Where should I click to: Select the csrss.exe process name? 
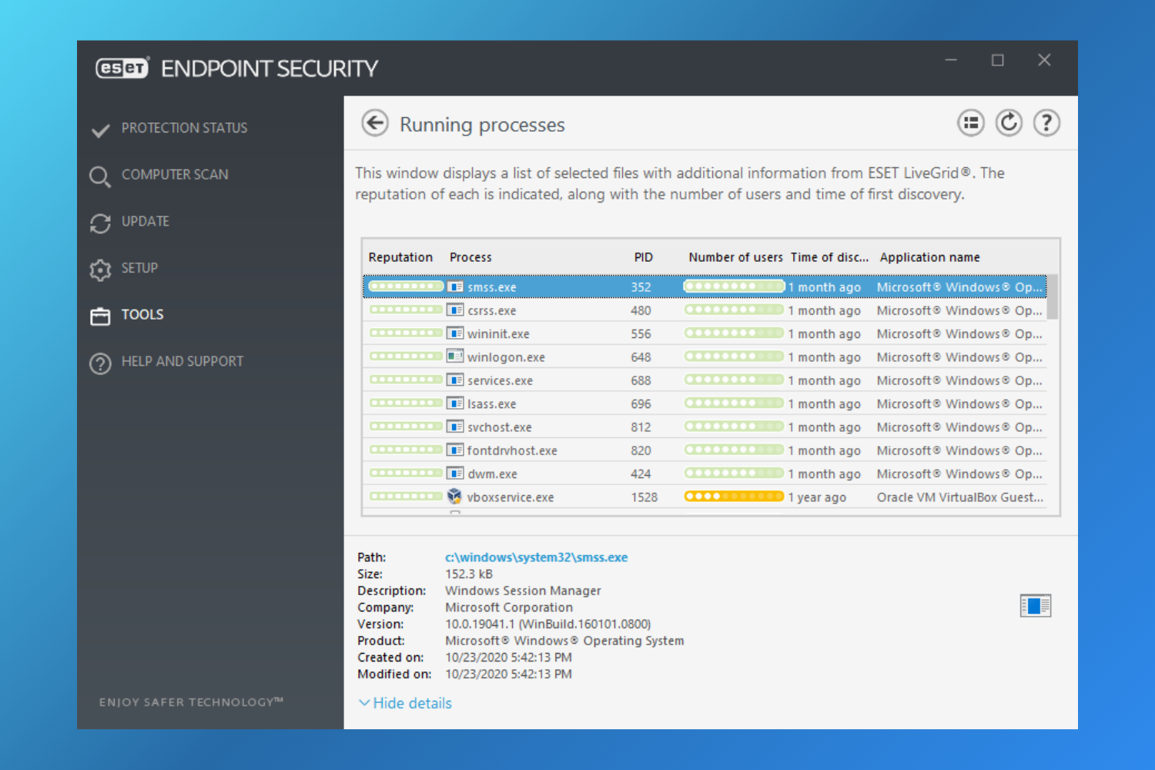pos(491,311)
